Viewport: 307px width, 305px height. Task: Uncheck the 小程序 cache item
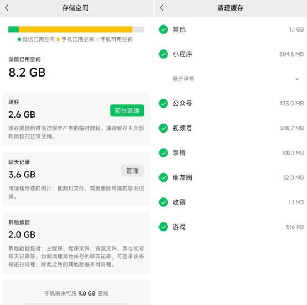163,54
